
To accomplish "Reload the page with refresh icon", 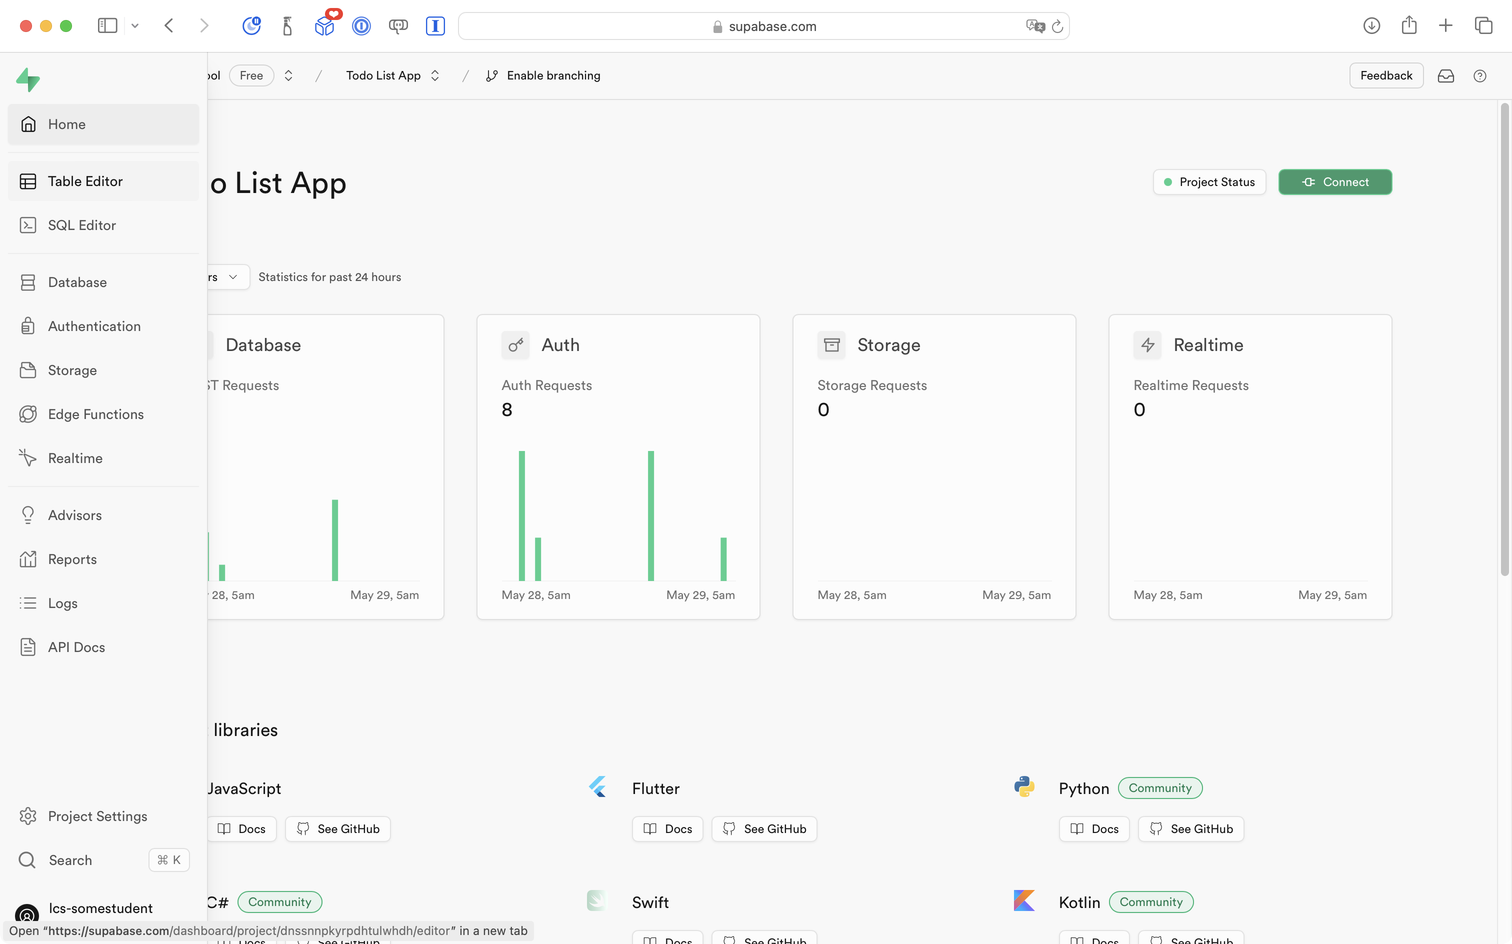I will pyautogui.click(x=1057, y=26).
